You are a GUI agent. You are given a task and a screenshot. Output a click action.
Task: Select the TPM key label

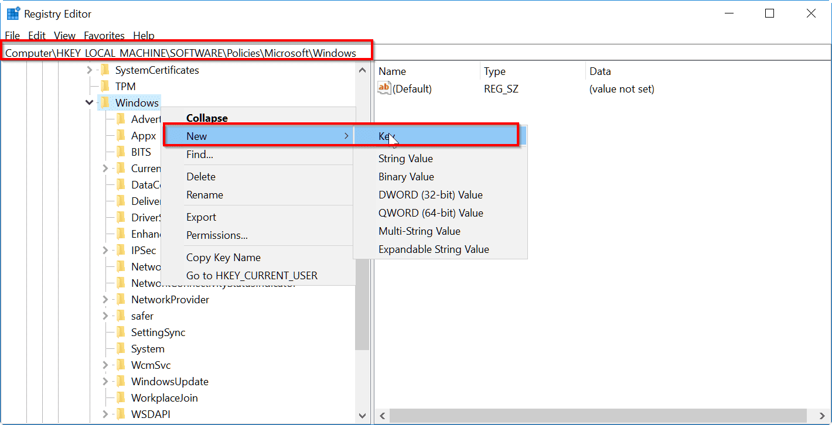pos(125,87)
